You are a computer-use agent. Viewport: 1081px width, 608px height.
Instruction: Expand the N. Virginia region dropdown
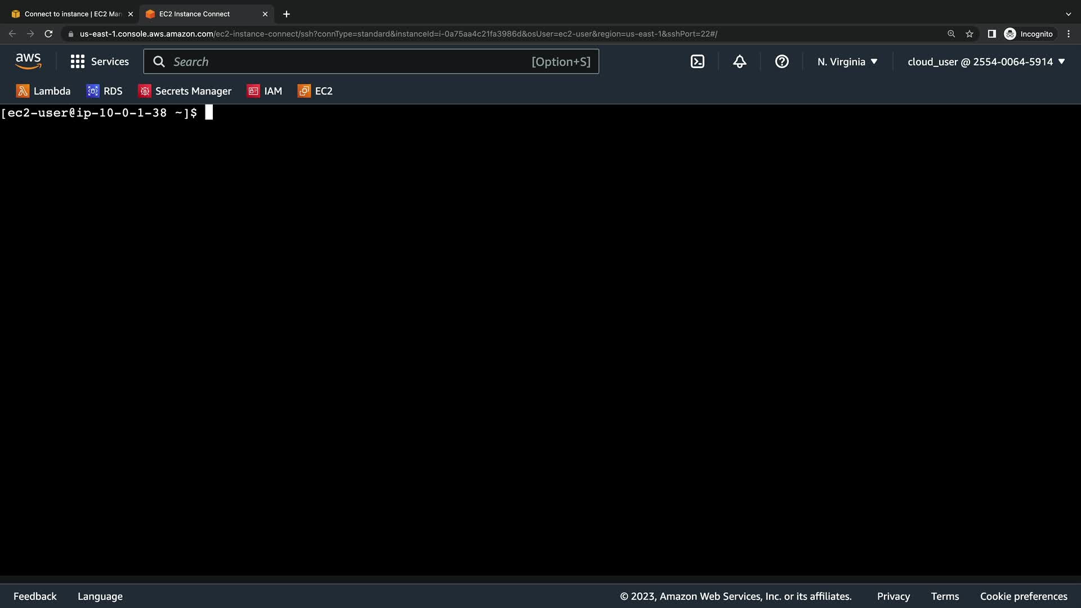pyautogui.click(x=847, y=62)
